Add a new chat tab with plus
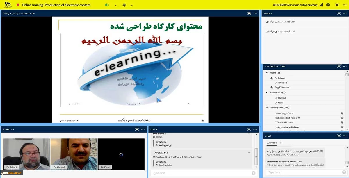Image resolution: width=349 pixels, height=178 pixels. click(281, 143)
